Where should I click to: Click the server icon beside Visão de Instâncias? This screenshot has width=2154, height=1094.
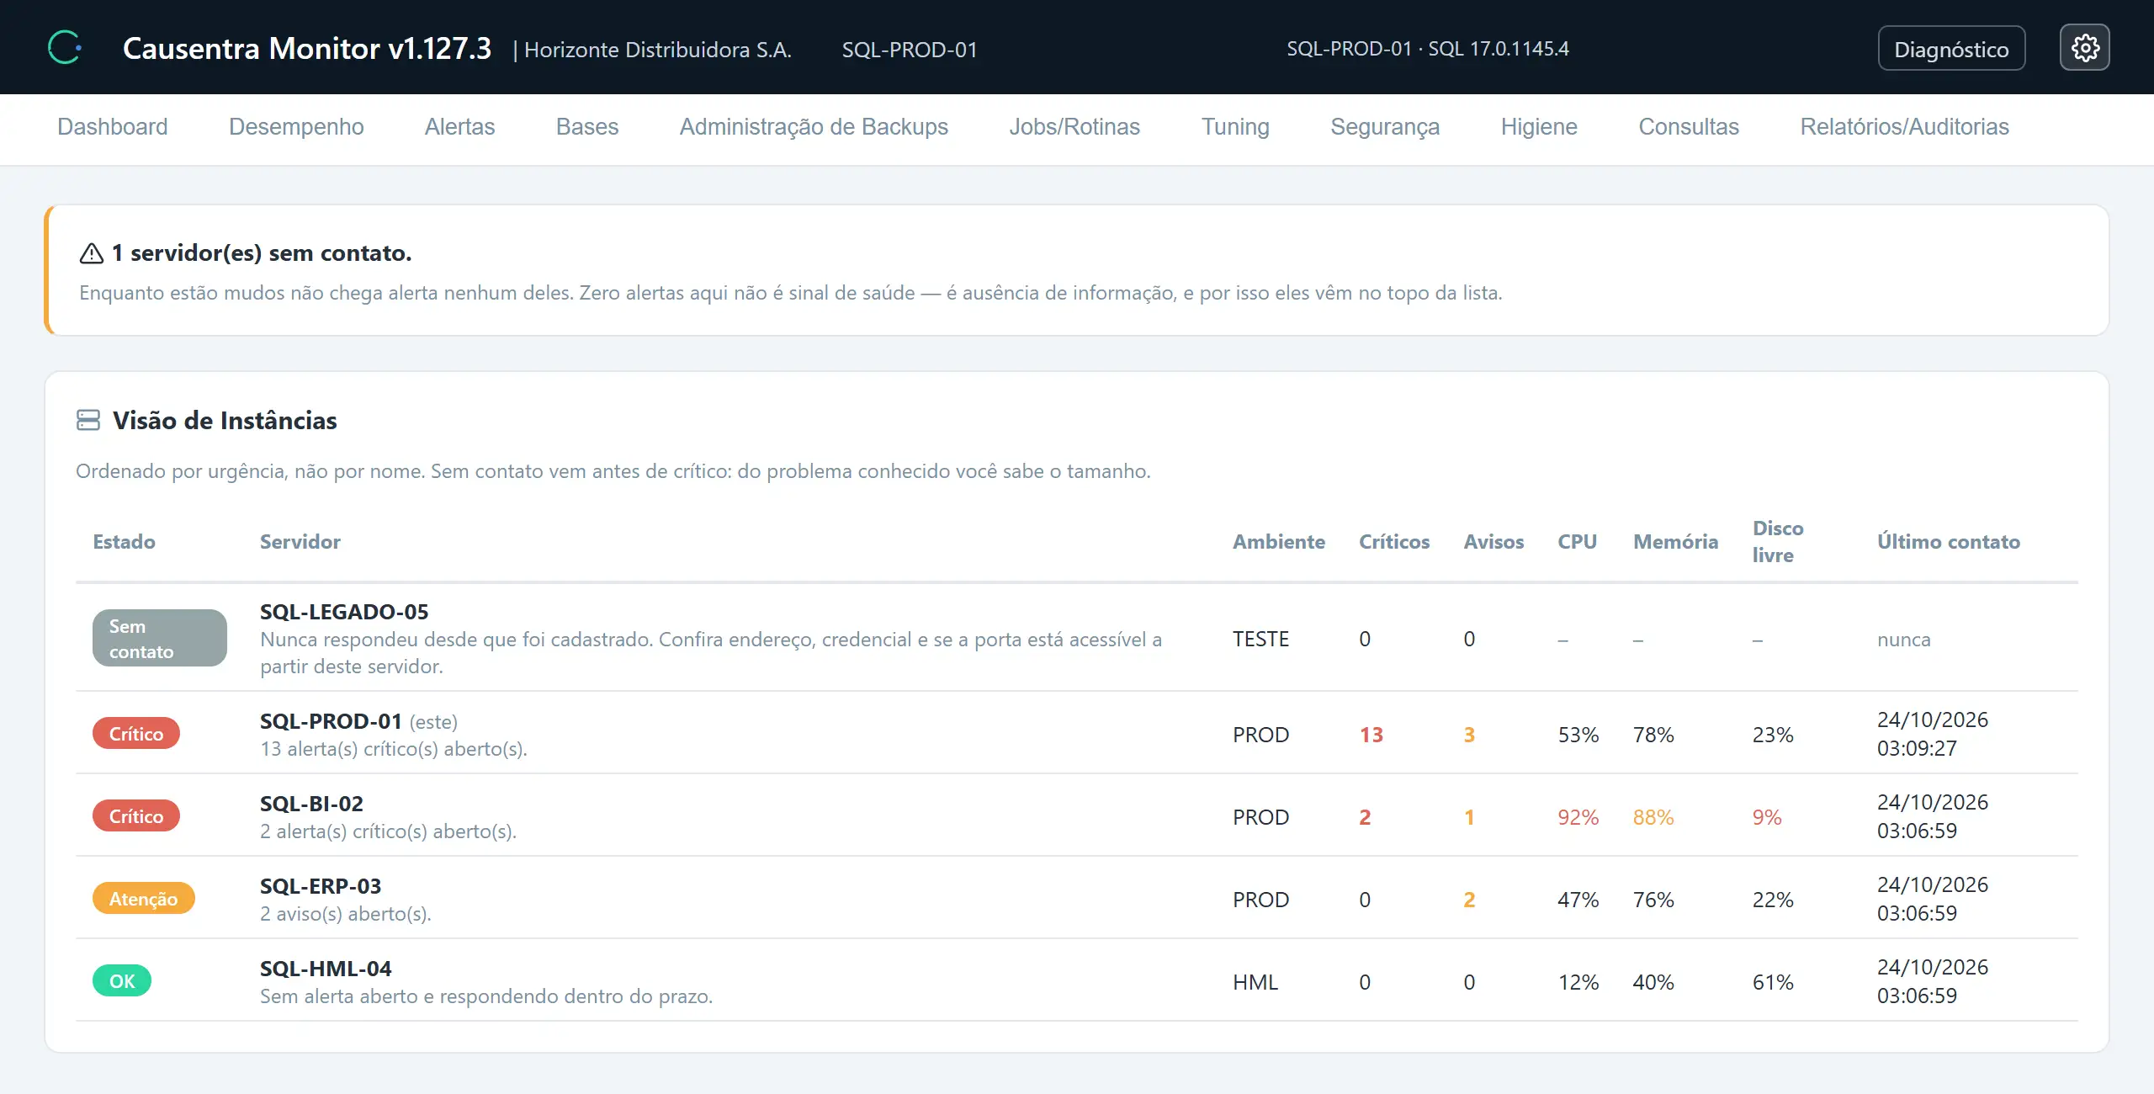(x=88, y=420)
